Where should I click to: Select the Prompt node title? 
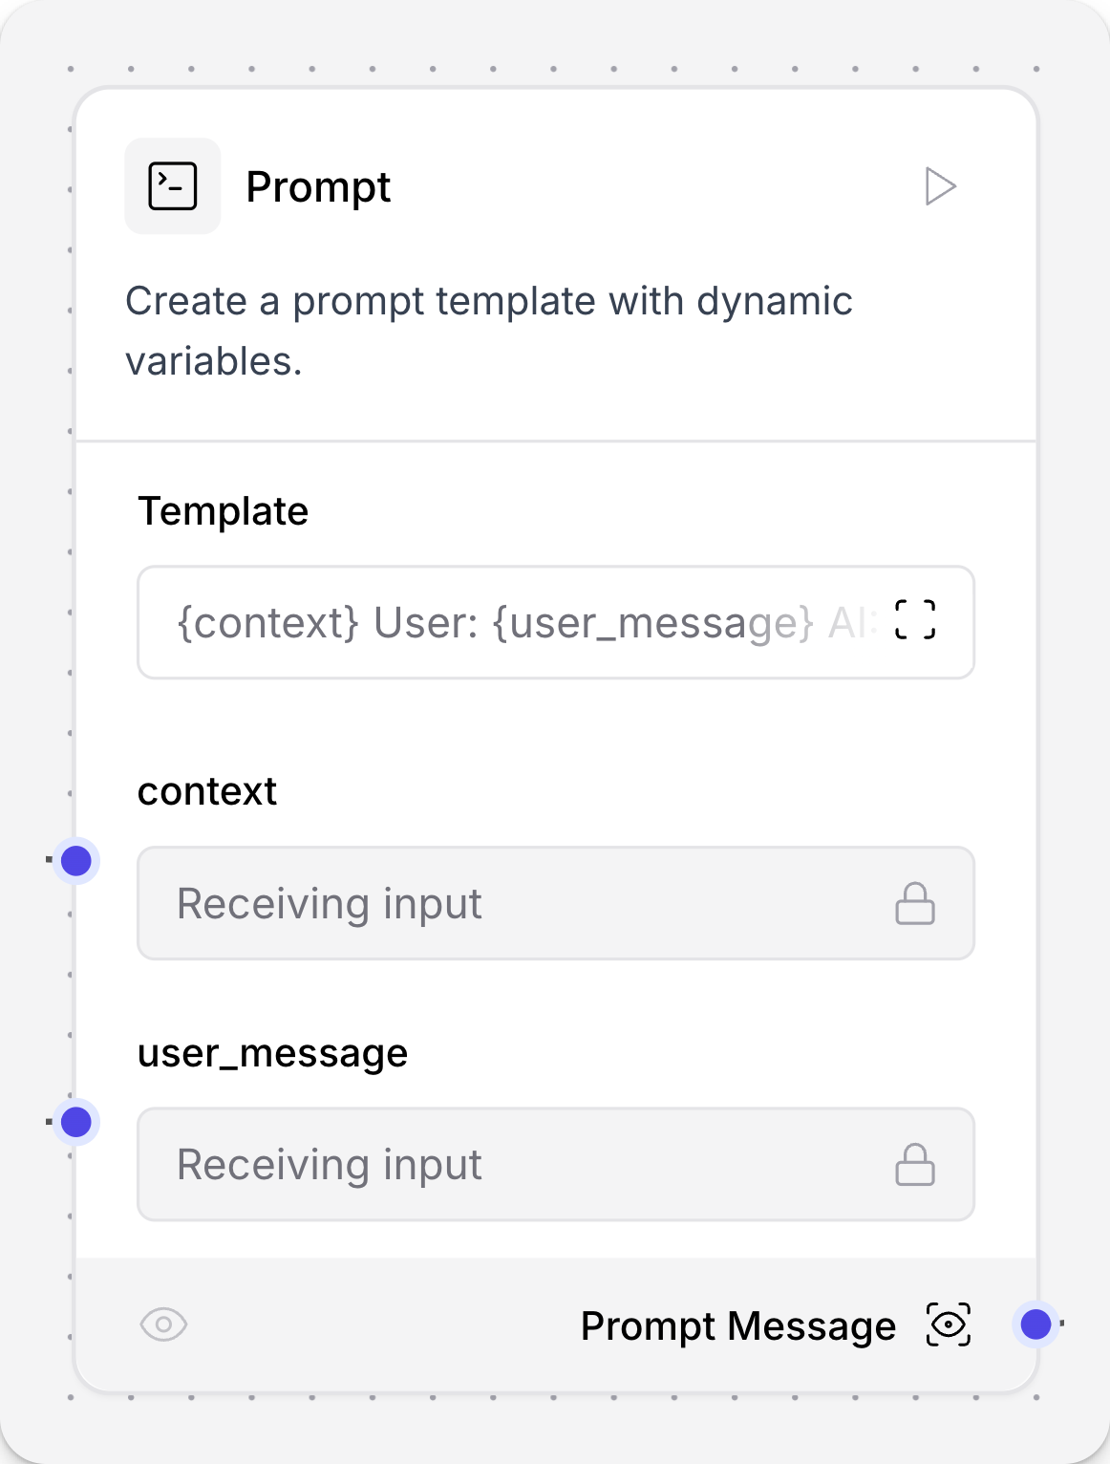click(318, 186)
